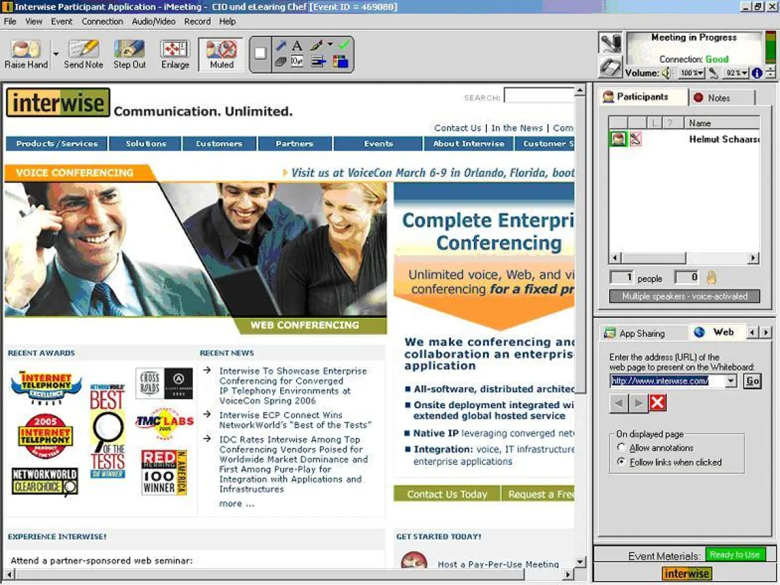
Task: Open the telephone audio option
Action: (x=609, y=66)
